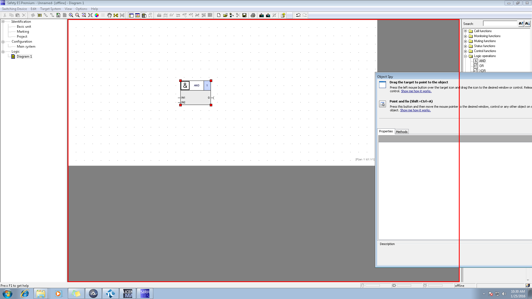Click the save floppy disk icon
The width and height of the screenshot is (532, 299).
pyautogui.click(x=244, y=15)
